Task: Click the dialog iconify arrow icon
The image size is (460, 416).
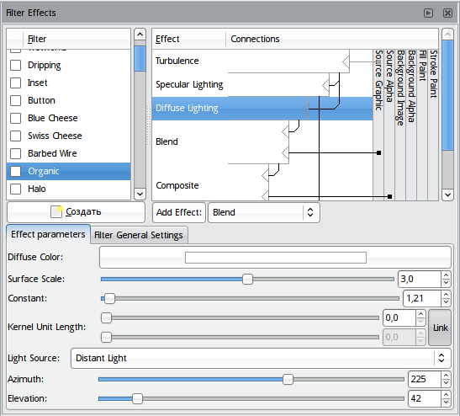Action: pos(428,13)
